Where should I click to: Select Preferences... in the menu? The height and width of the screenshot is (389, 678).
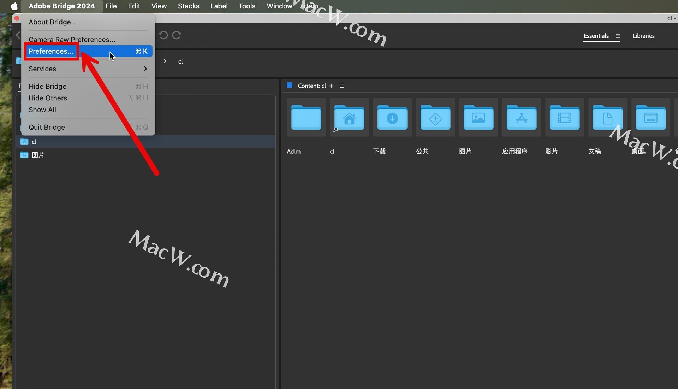coord(88,51)
